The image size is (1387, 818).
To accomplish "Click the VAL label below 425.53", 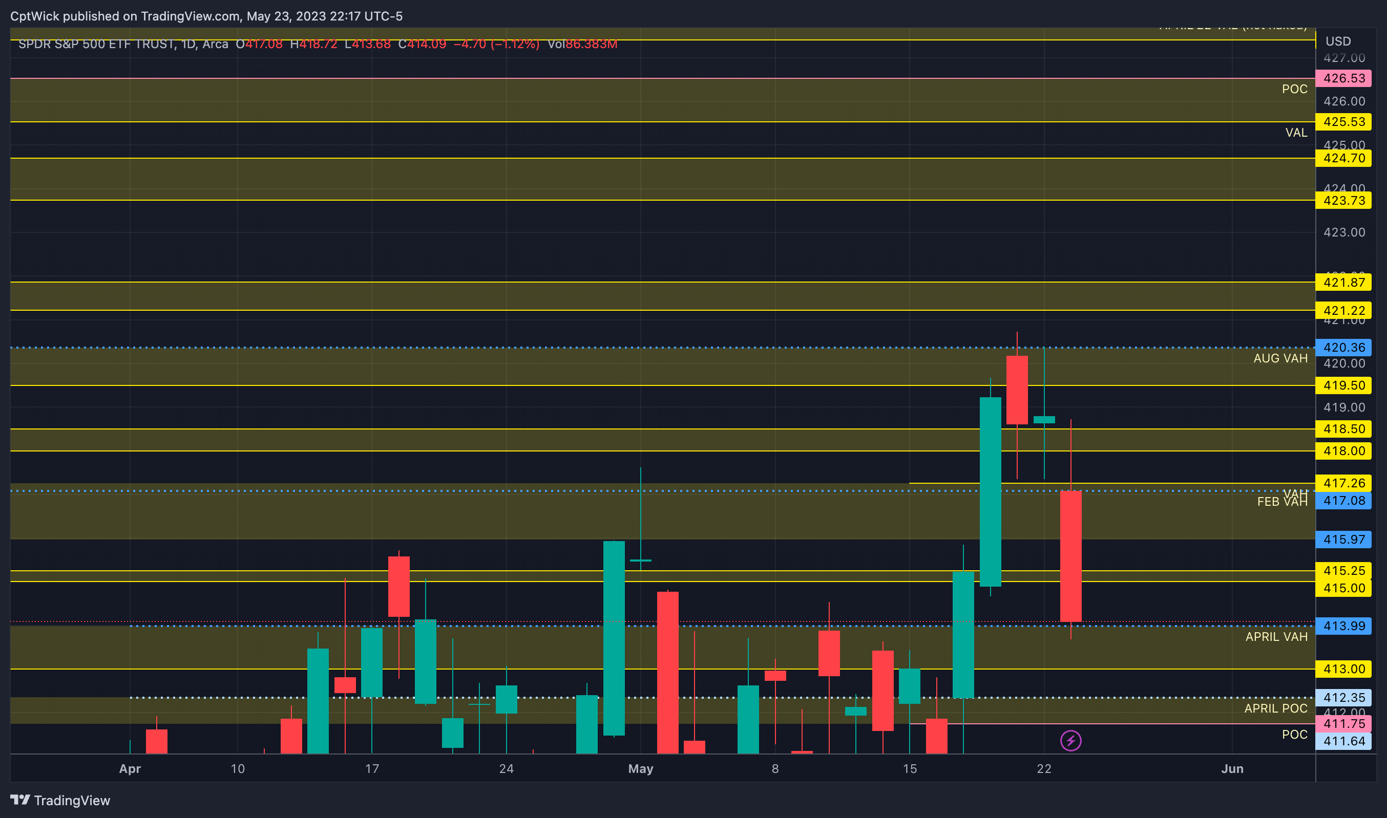I will [x=1296, y=133].
